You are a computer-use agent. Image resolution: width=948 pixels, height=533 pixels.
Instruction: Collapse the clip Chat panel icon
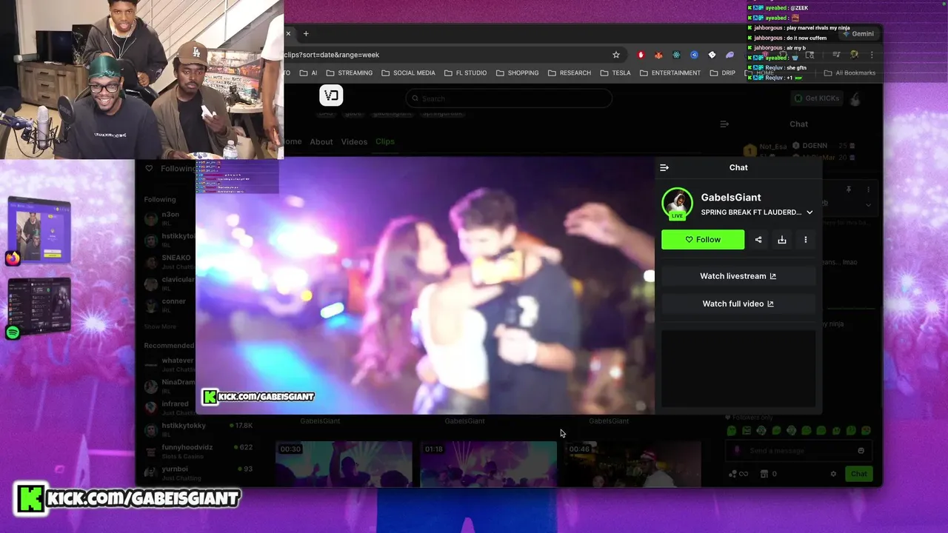point(664,167)
